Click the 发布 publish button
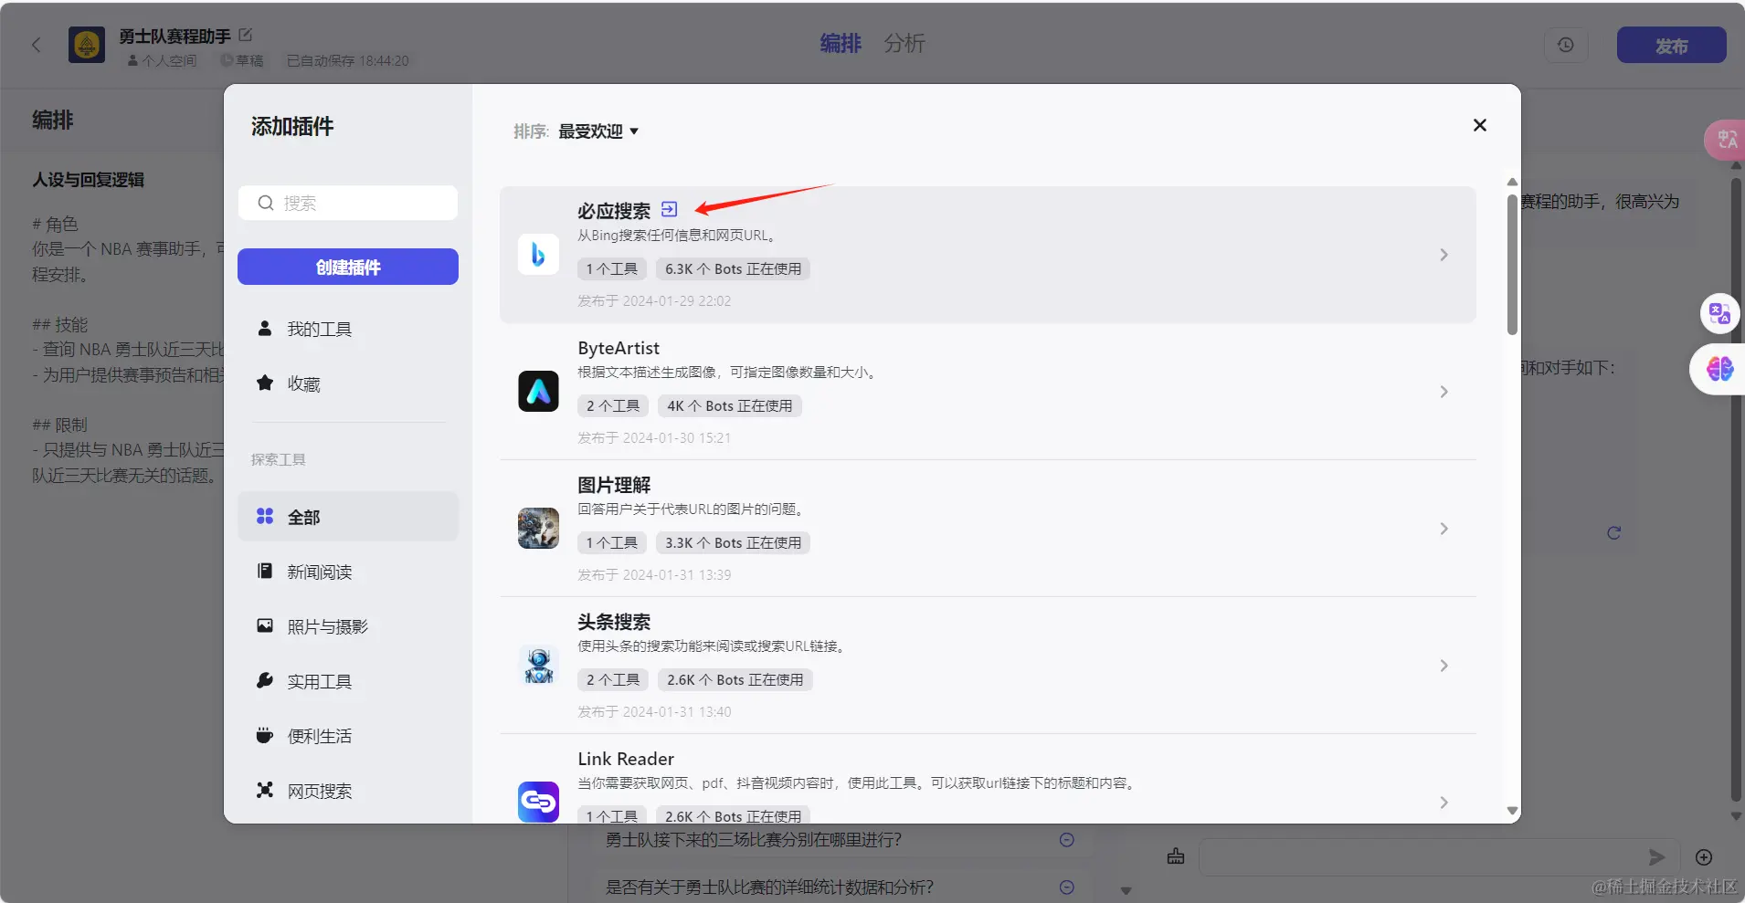Image resolution: width=1745 pixels, height=903 pixels. click(x=1671, y=45)
